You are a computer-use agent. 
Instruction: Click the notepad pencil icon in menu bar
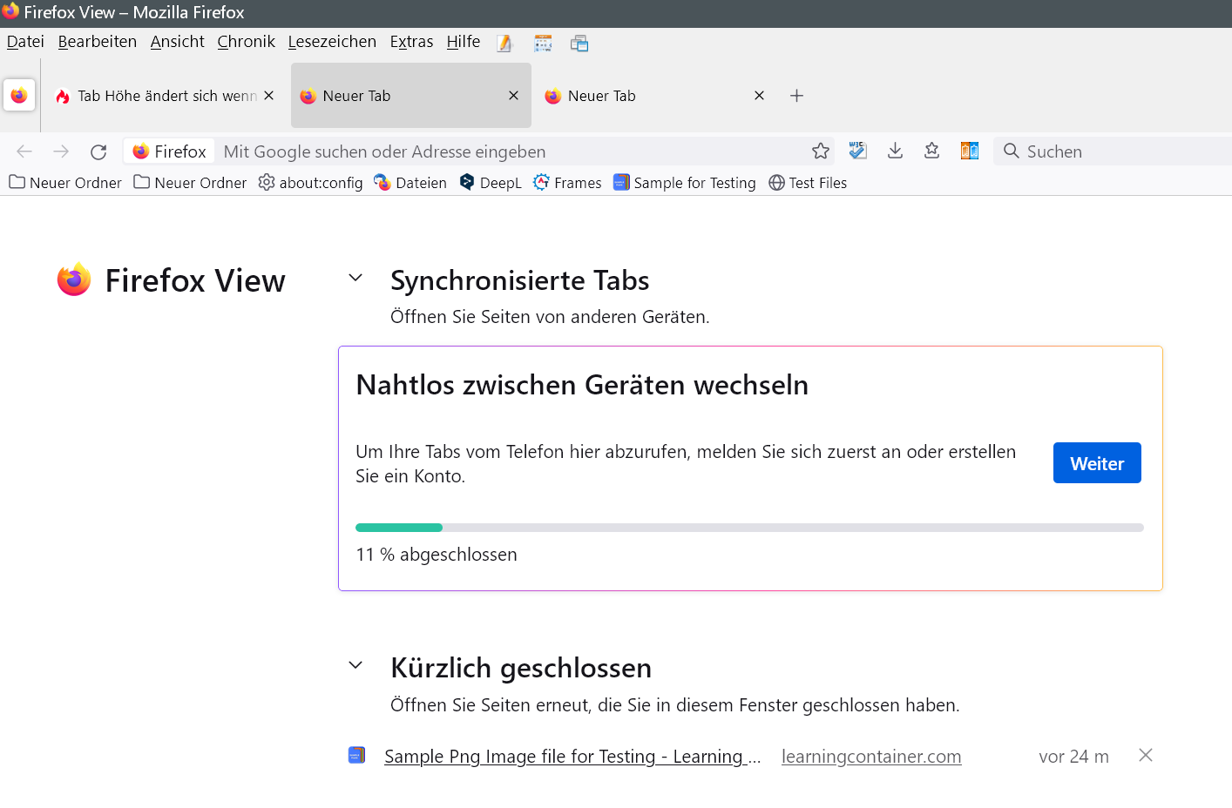[x=504, y=44]
